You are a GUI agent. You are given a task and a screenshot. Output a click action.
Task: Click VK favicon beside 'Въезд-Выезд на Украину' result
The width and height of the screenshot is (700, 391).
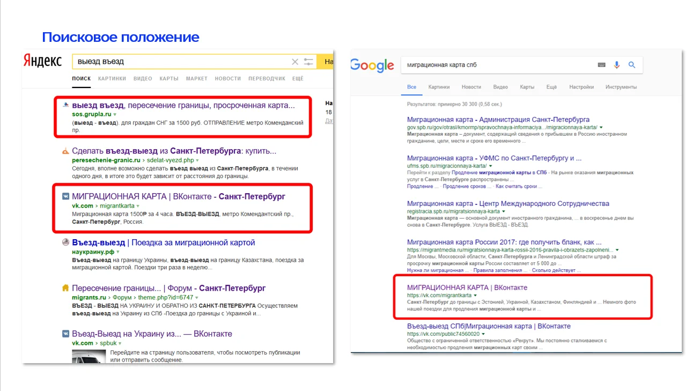(65, 334)
